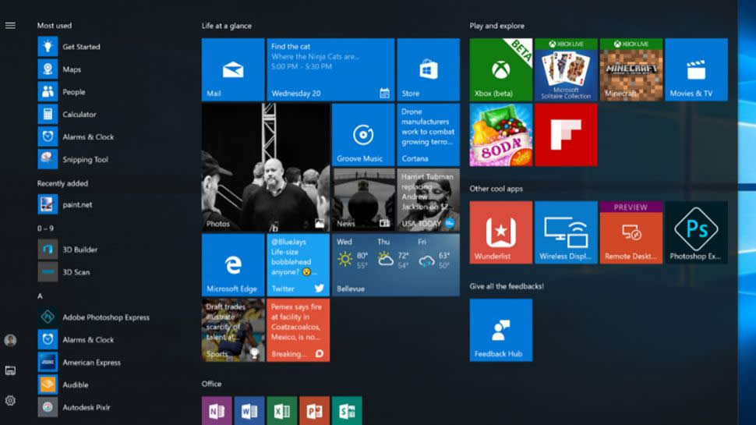Launch the Excel tile in Office group
The height and width of the screenshot is (425, 756).
pos(281,410)
